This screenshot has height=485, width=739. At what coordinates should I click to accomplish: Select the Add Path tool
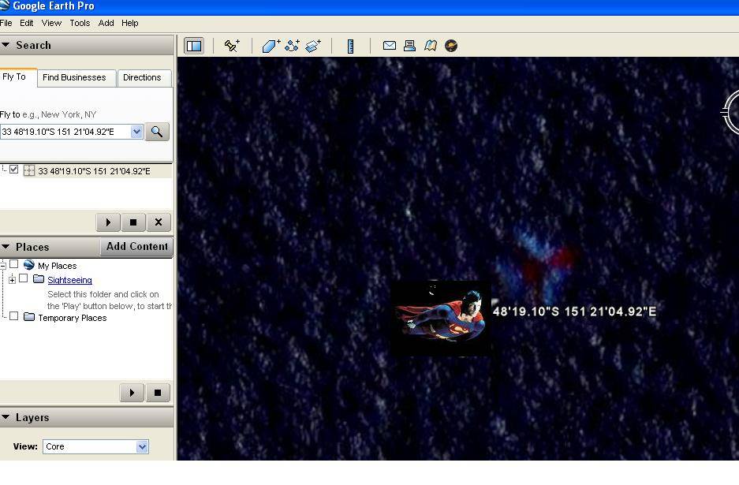point(292,46)
